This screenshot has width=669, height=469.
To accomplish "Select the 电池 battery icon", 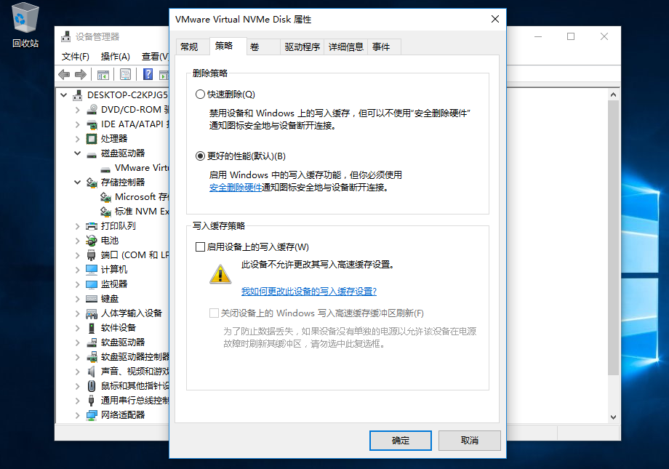I will coord(92,241).
